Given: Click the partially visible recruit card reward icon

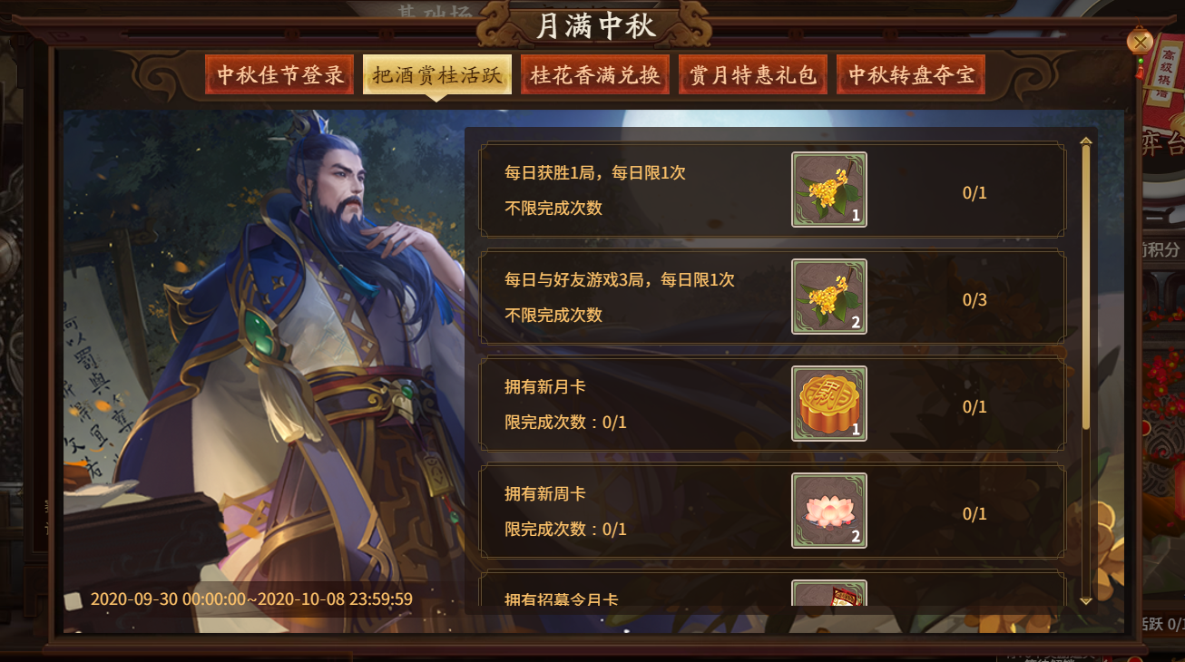Looking at the screenshot, I should [829, 593].
